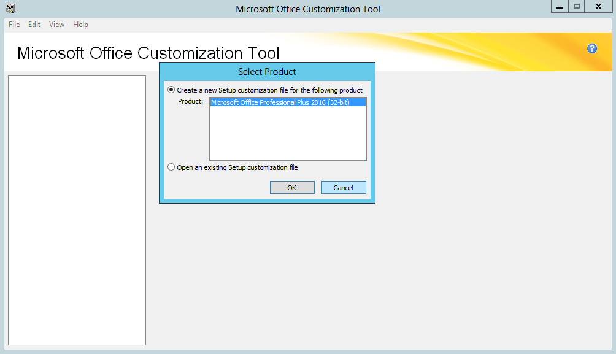Screen dimensions: 616x354
Task: Open the Edit menu
Action: click(x=34, y=25)
